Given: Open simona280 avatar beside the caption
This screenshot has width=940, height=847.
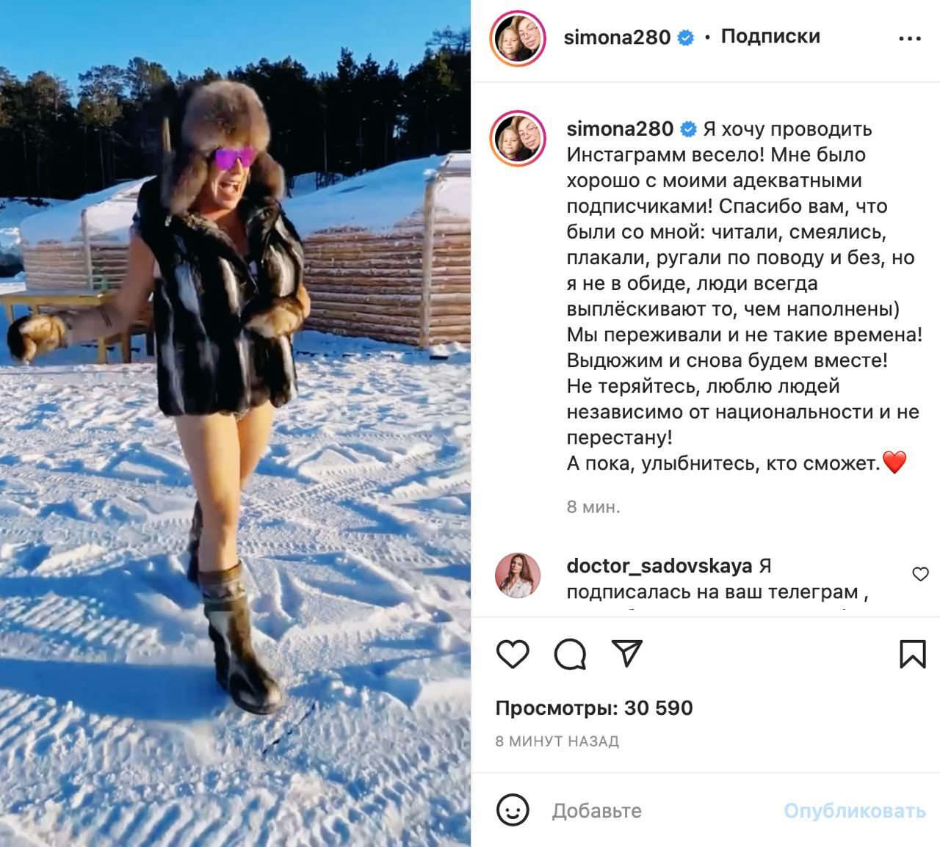Looking at the screenshot, I should coord(518,138).
